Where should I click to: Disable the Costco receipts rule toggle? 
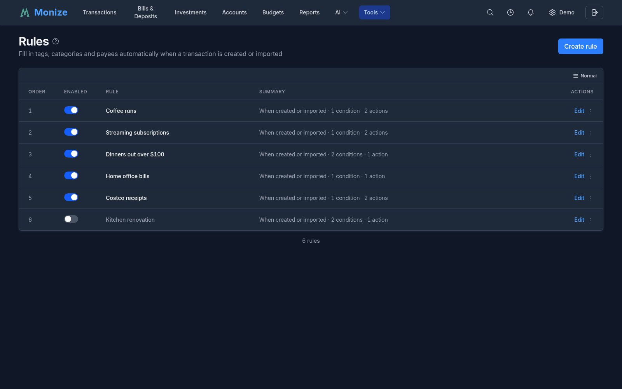[71, 197]
